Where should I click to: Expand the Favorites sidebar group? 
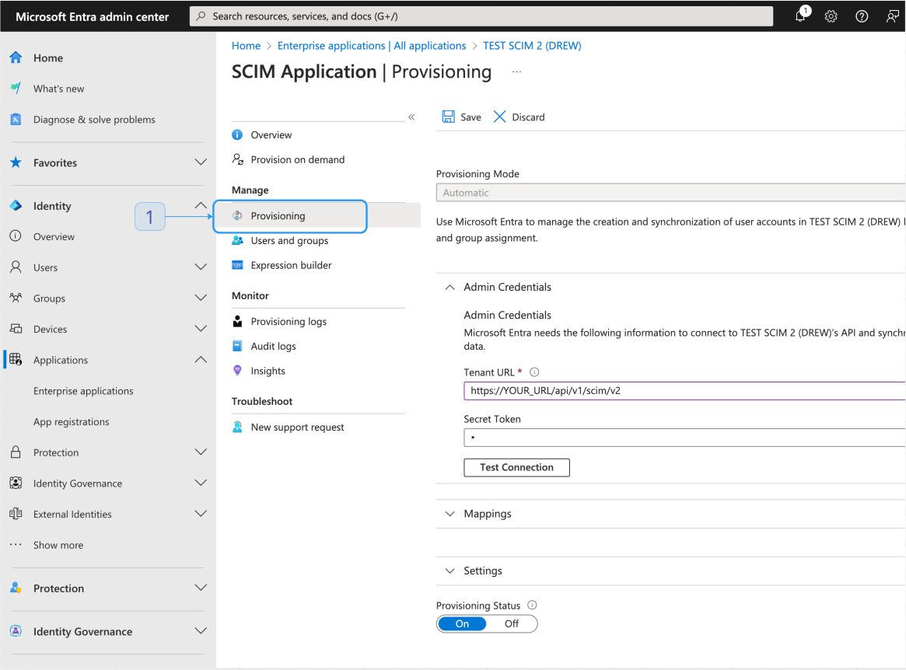tap(201, 162)
